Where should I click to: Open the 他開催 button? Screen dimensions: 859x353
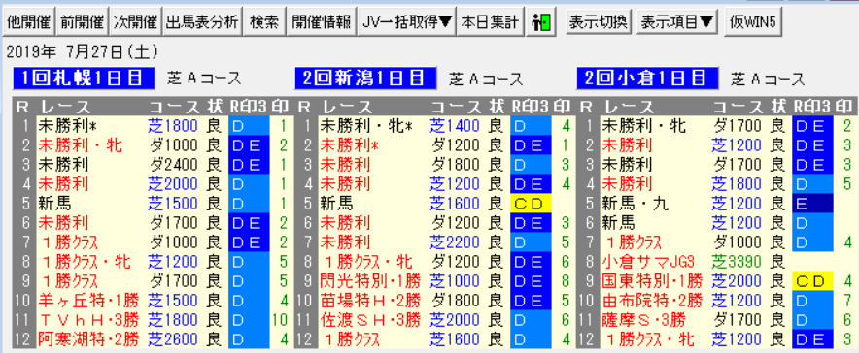point(28,22)
